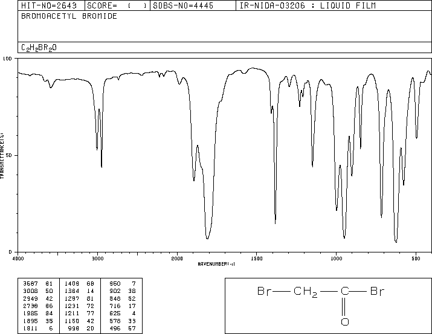This screenshot has height=334, width=432.
Task: Click the 2000 wavenumber axis label
Action: (177, 259)
